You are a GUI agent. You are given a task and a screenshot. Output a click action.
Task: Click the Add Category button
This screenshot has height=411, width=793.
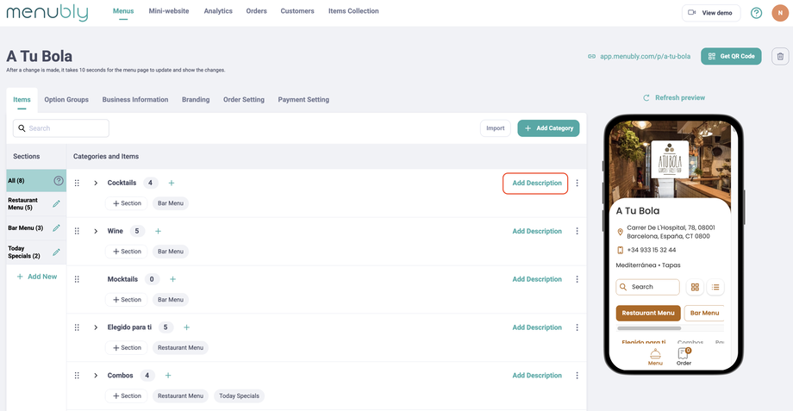click(x=548, y=128)
